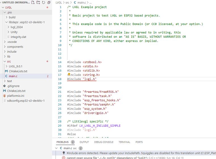Expand the LVGL_9.0.1 folder
Screen dimensions: 216x159
pos(7,66)
